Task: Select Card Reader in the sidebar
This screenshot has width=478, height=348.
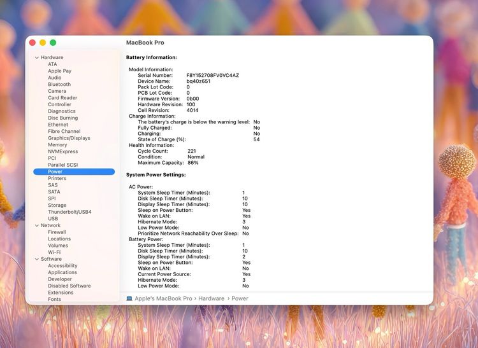Action: coord(62,97)
